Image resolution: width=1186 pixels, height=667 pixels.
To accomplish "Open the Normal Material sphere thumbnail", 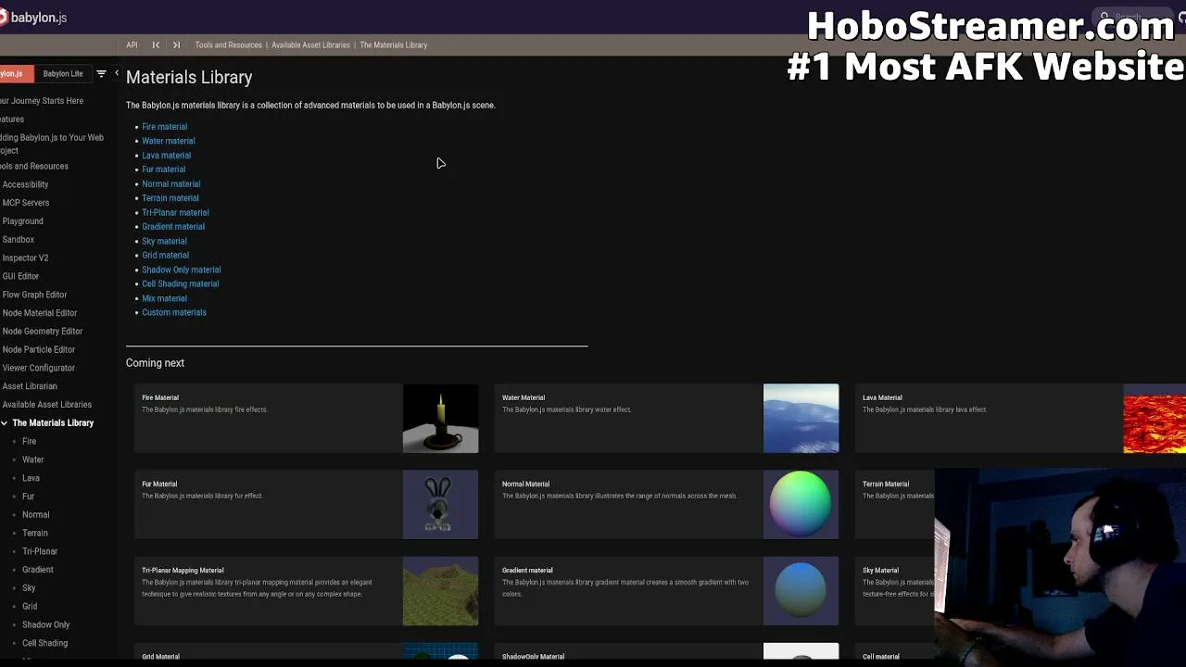I will click(x=801, y=505).
